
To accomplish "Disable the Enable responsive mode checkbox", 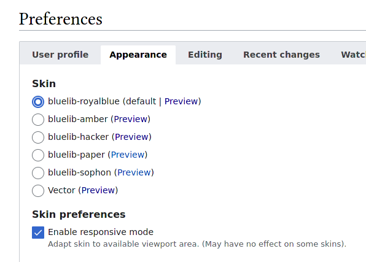I will [38, 233].
